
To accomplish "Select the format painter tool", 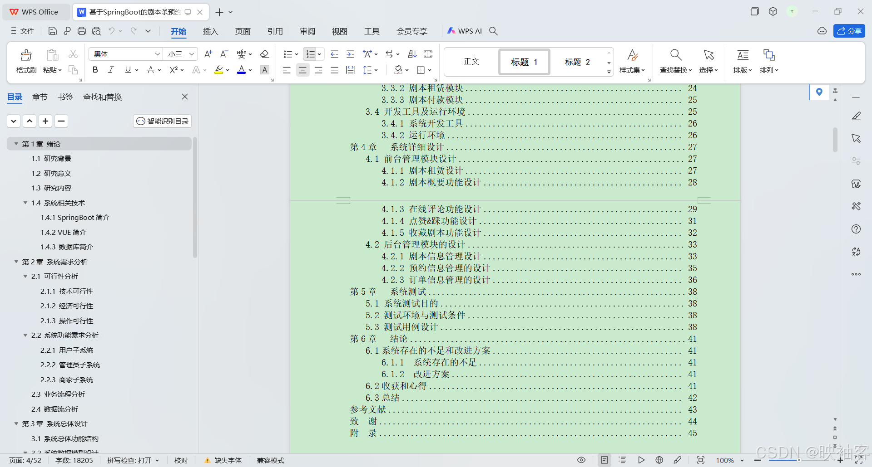I will tap(26, 61).
